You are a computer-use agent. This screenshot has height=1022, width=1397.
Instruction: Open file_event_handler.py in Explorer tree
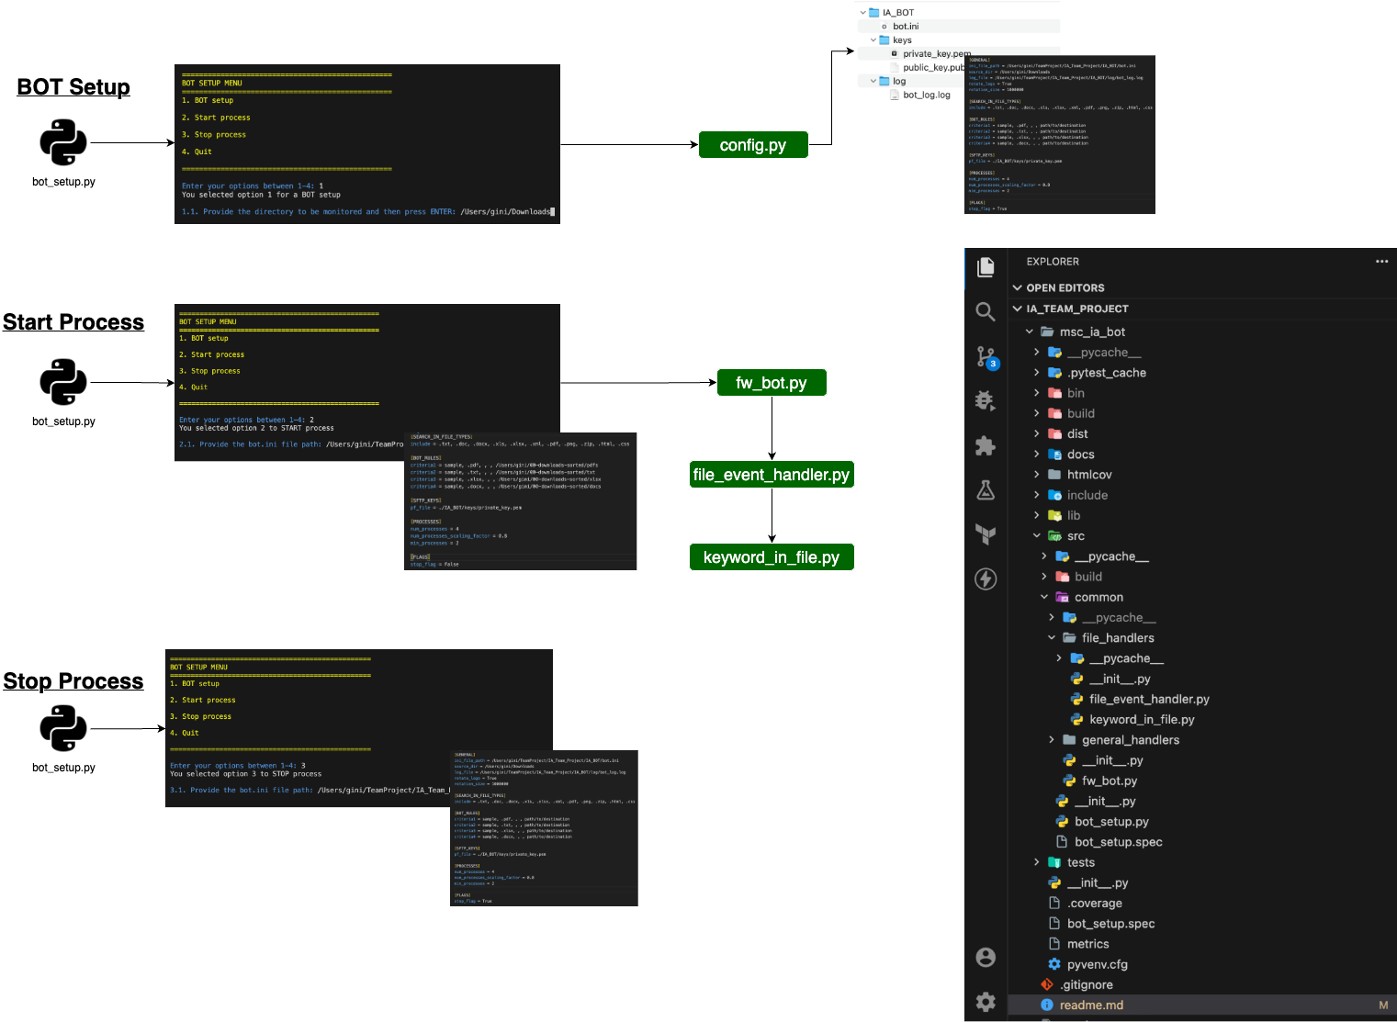point(1149,700)
